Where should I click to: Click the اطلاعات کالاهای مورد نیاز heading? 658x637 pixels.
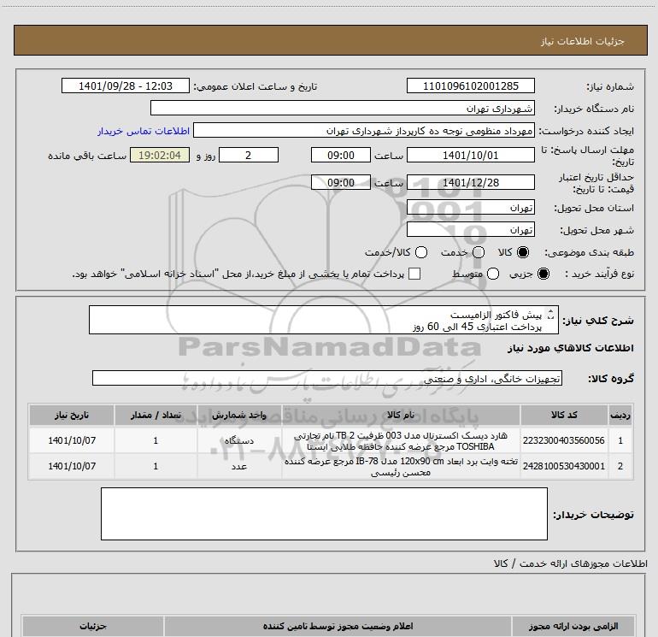point(570,348)
